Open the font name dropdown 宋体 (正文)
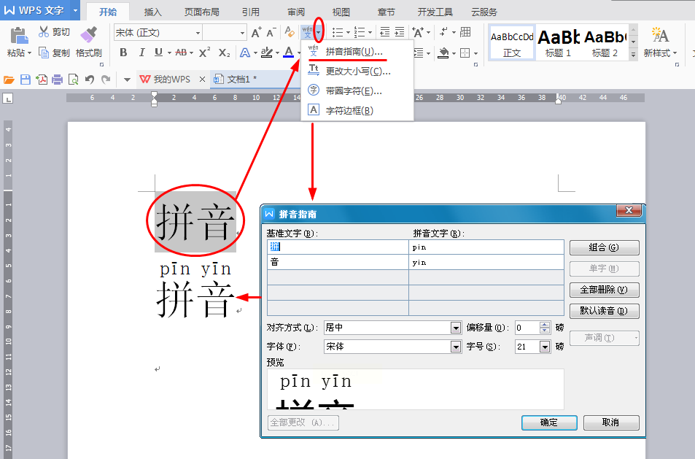Image resolution: width=695 pixels, height=459 pixels. (198, 33)
